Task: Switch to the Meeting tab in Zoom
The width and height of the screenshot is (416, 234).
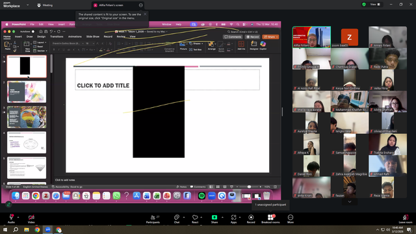Action: tap(45, 5)
